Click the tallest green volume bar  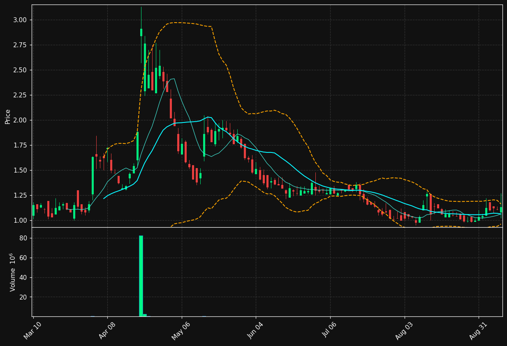click(x=141, y=276)
